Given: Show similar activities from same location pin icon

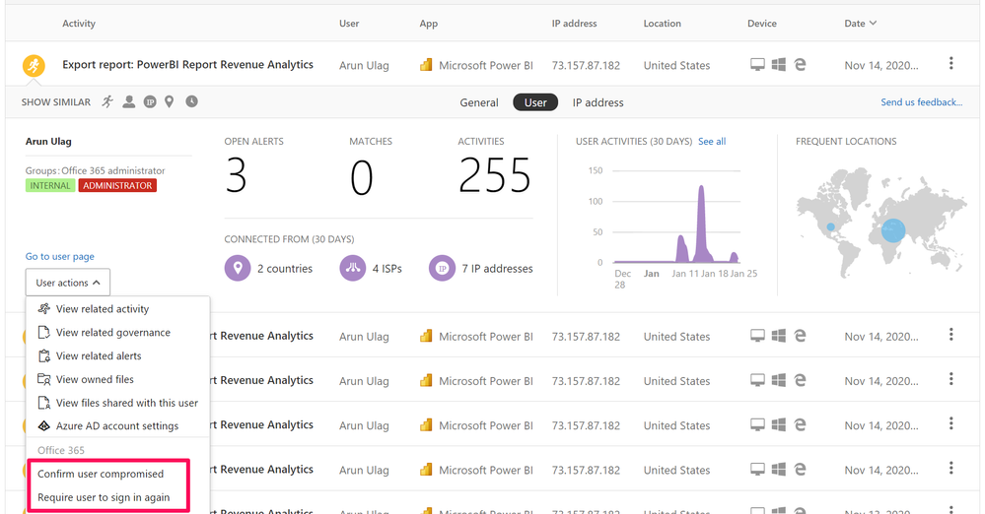Looking at the screenshot, I should tap(169, 101).
